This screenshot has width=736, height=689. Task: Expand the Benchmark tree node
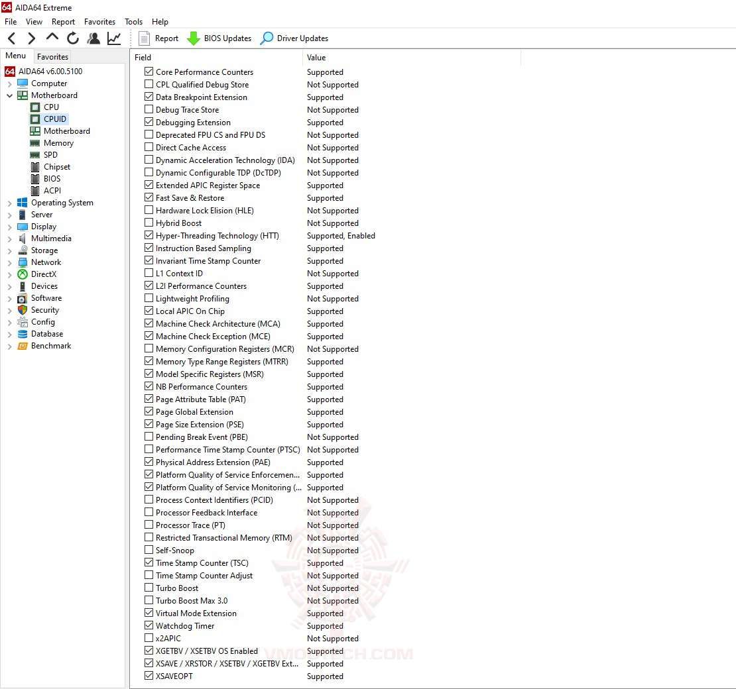click(x=9, y=346)
